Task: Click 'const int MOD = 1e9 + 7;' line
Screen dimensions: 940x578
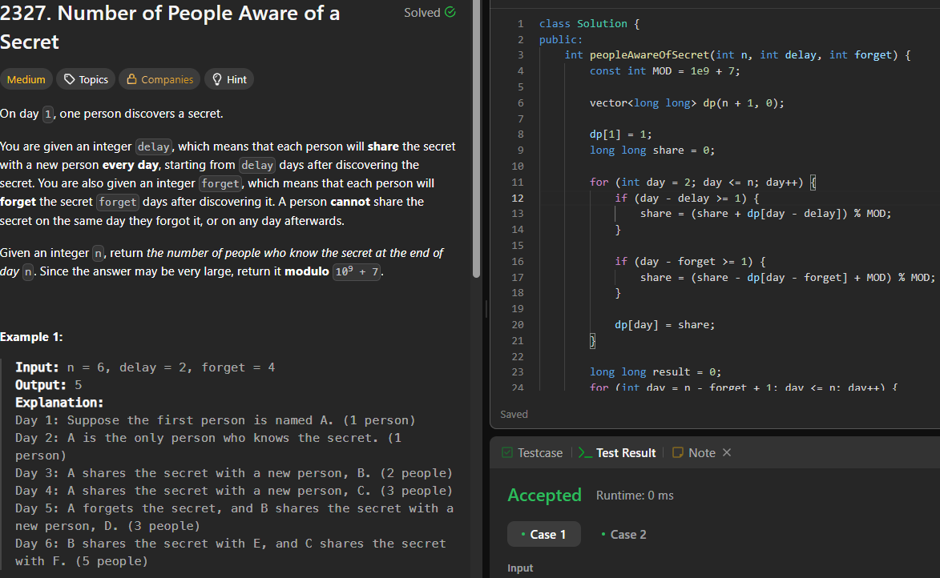Action: pos(665,71)
